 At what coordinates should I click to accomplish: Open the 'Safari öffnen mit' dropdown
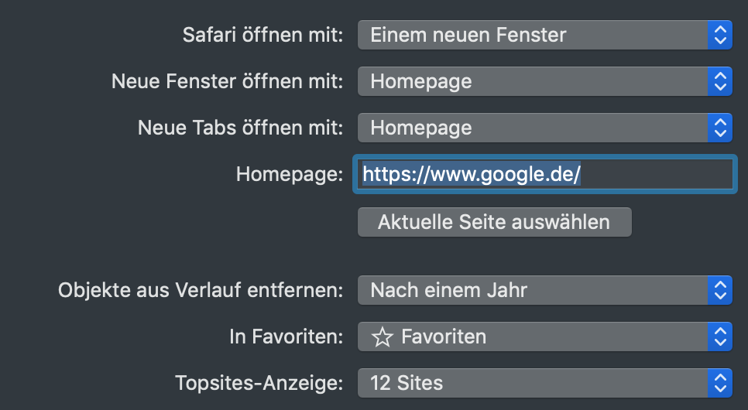click(x=533, y=35)
